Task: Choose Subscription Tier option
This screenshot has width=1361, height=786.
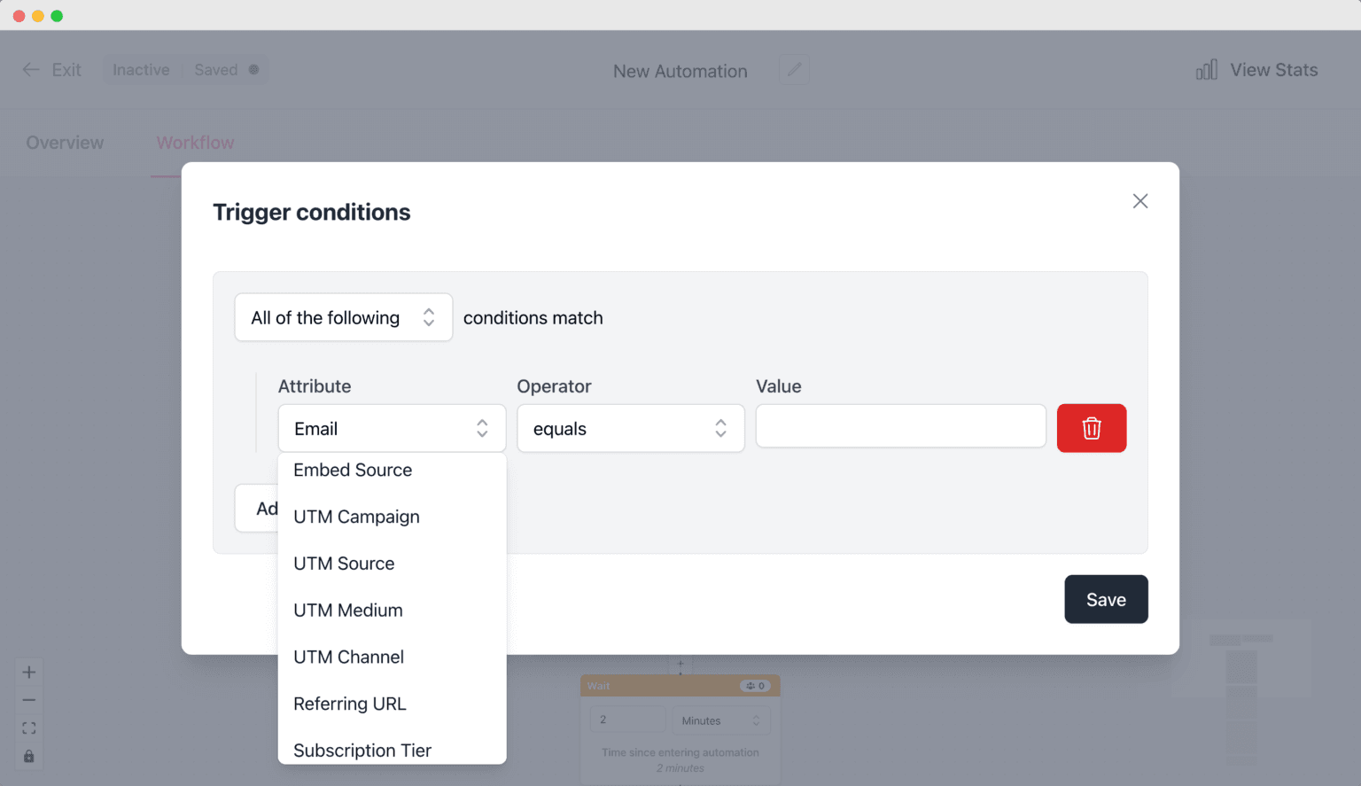Action: [362, 750]
